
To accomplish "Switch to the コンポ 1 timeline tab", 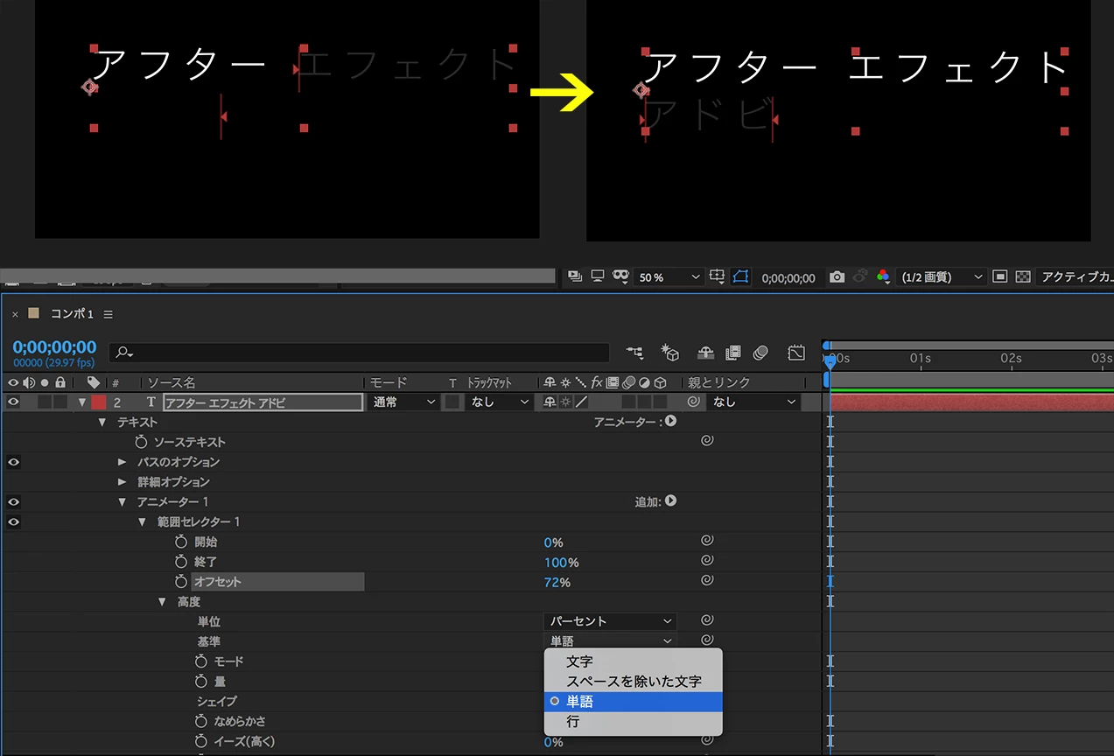I will 72,314.
